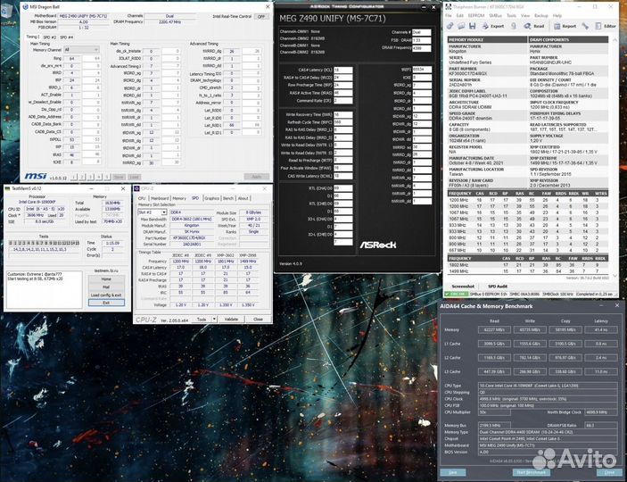Click the Thaiphoon Burner vertical scrollbar
The image size is (627, 482).
(615, 158)
